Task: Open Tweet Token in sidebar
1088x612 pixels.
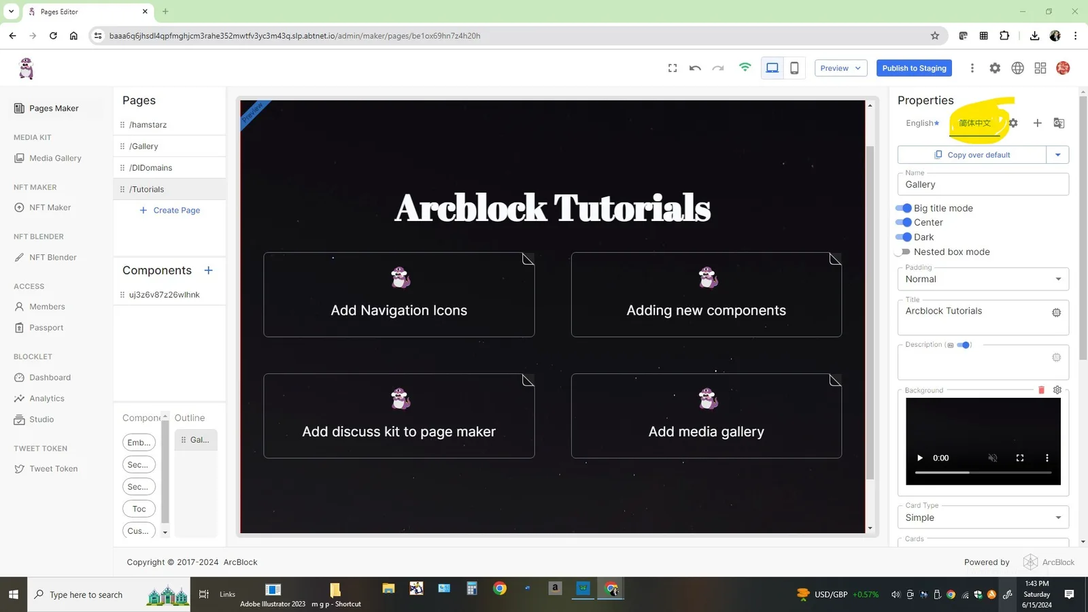Action: coord(54,469)
